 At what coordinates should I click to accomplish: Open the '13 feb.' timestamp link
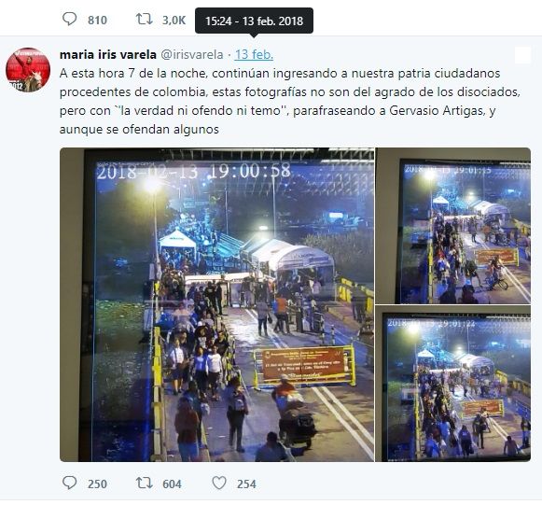point(254,55)
